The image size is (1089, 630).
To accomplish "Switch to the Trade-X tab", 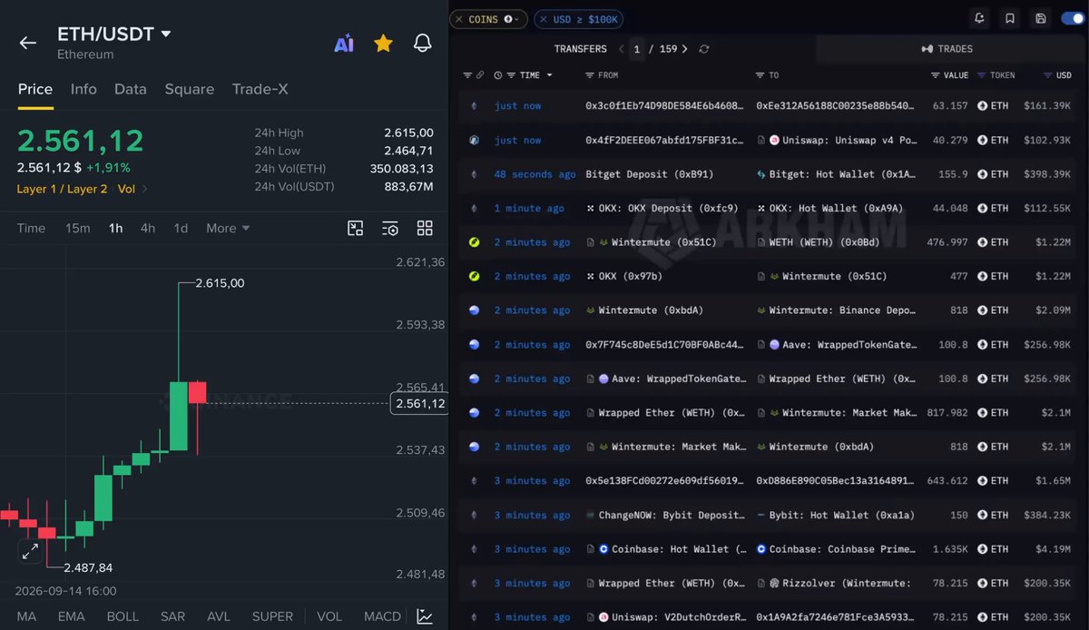I will click(x=261, y=89).
